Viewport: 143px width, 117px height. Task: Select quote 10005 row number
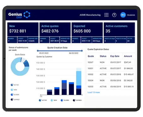[91, 86]
